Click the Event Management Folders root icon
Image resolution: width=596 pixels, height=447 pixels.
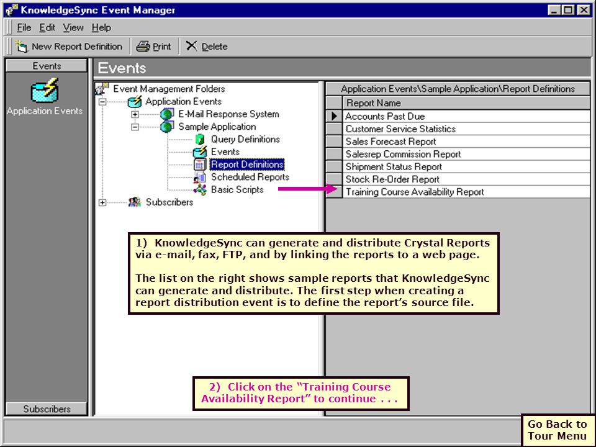coord(102,89)
